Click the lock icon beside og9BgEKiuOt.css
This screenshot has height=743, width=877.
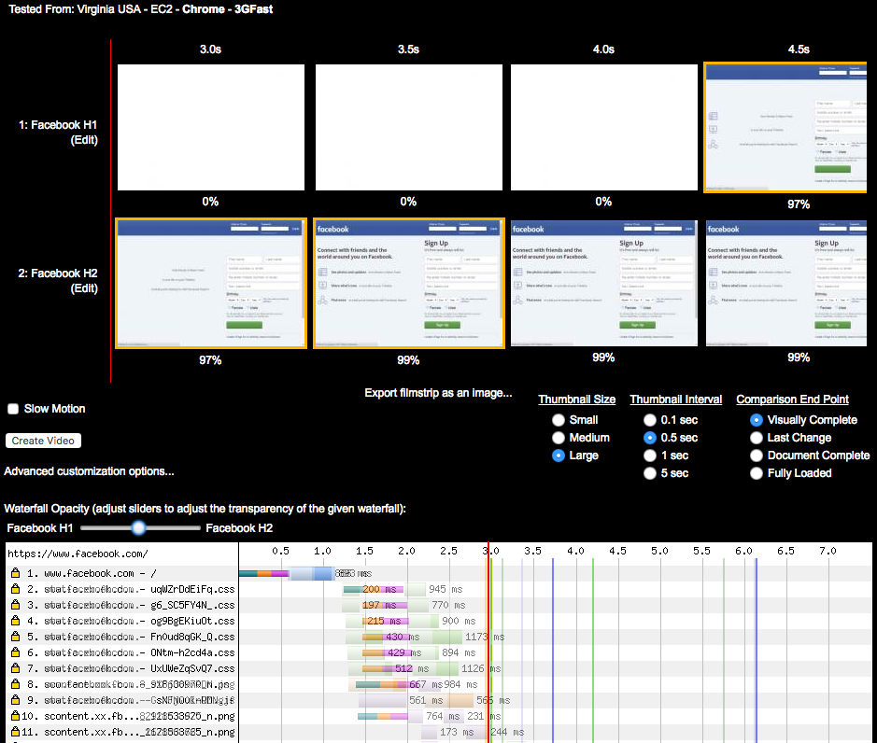[15, 621]
